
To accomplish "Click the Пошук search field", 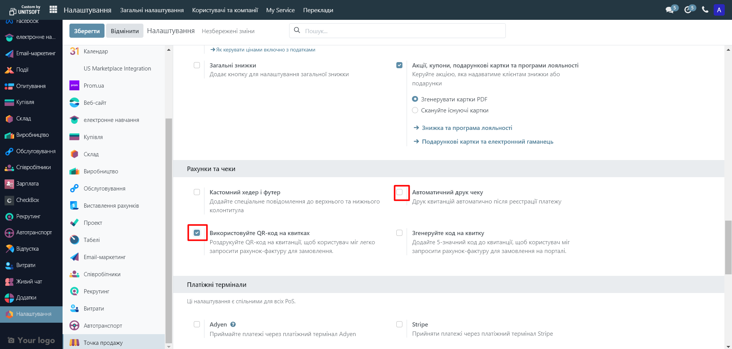I will click(x=397, y=30).
